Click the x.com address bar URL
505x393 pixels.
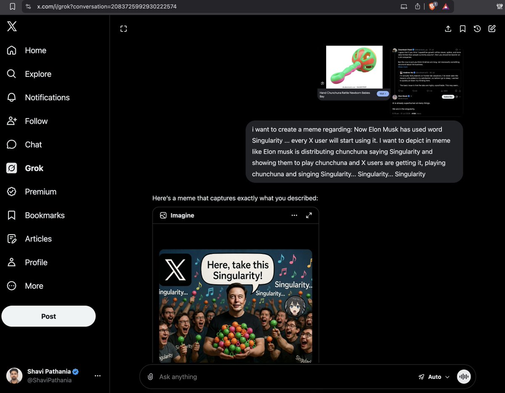click(x=107, y=6)
